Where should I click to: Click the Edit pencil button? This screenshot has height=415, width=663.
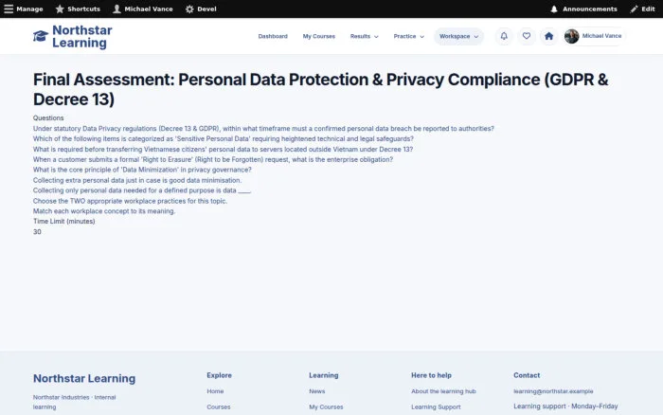coord(642,9)
